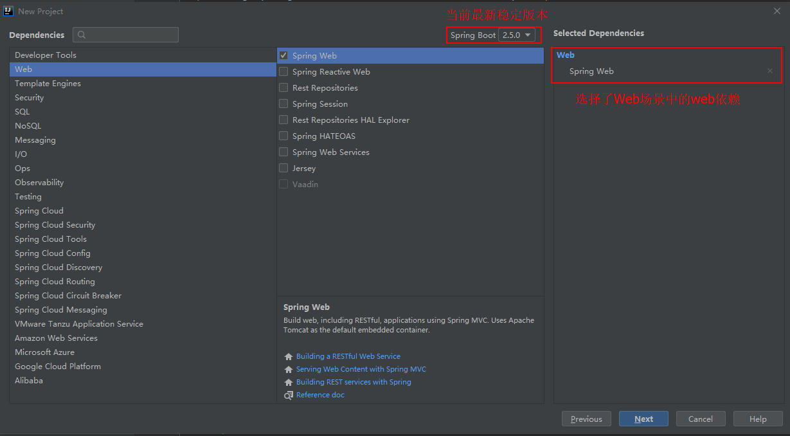Select the Testing category
Image resolution: width=790 pixels, height=436 pixels.
[x=143, y=197]
